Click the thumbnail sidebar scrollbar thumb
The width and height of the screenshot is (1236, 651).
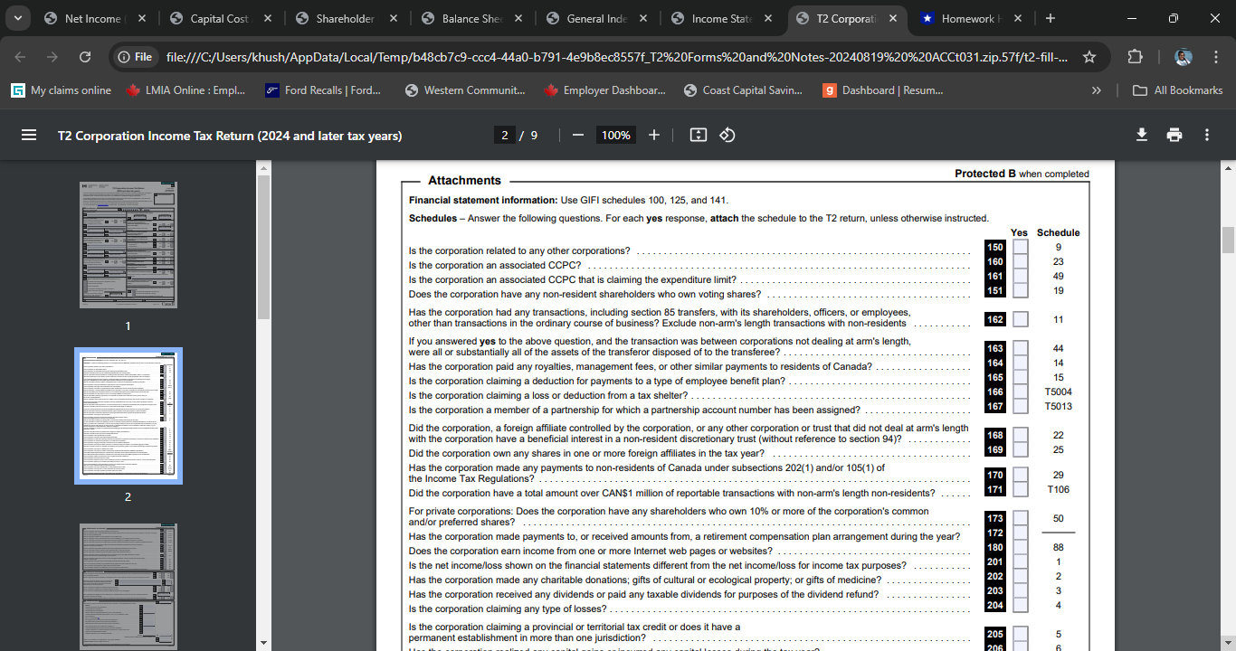click(x=263, y=247)
